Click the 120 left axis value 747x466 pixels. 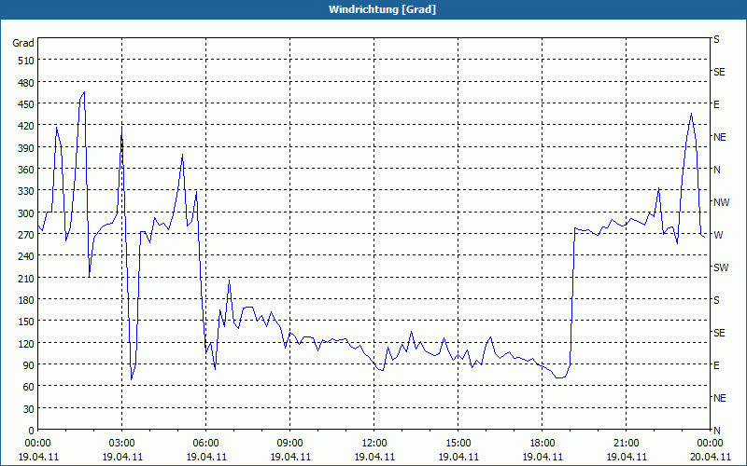click(x=26, y=344)
